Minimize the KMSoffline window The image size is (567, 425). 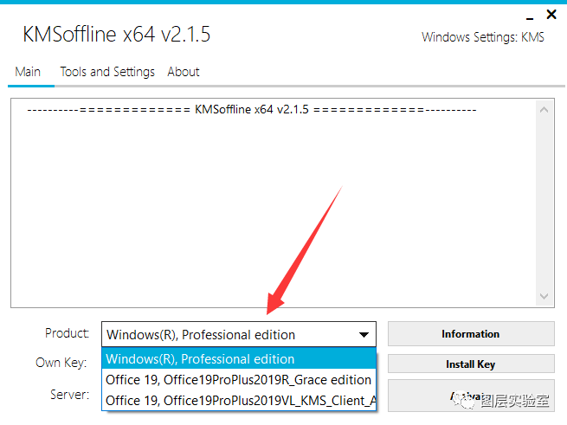(x=530, y=16)
